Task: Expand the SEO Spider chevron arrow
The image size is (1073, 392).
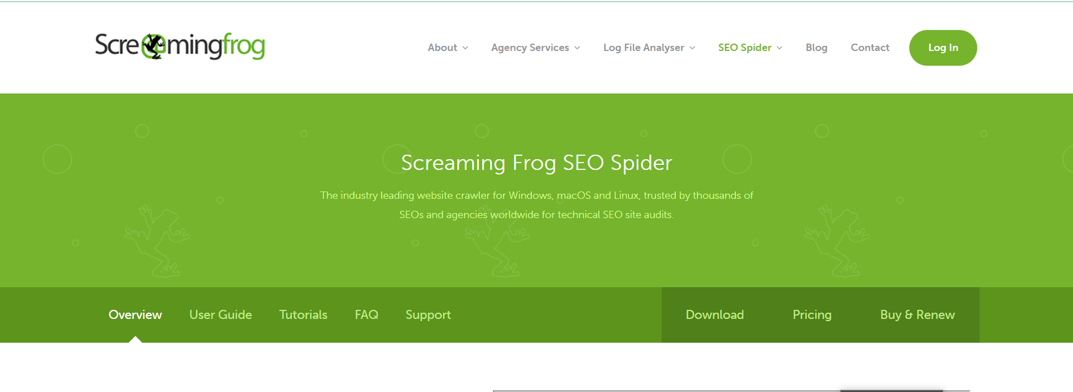Action: 780,48
